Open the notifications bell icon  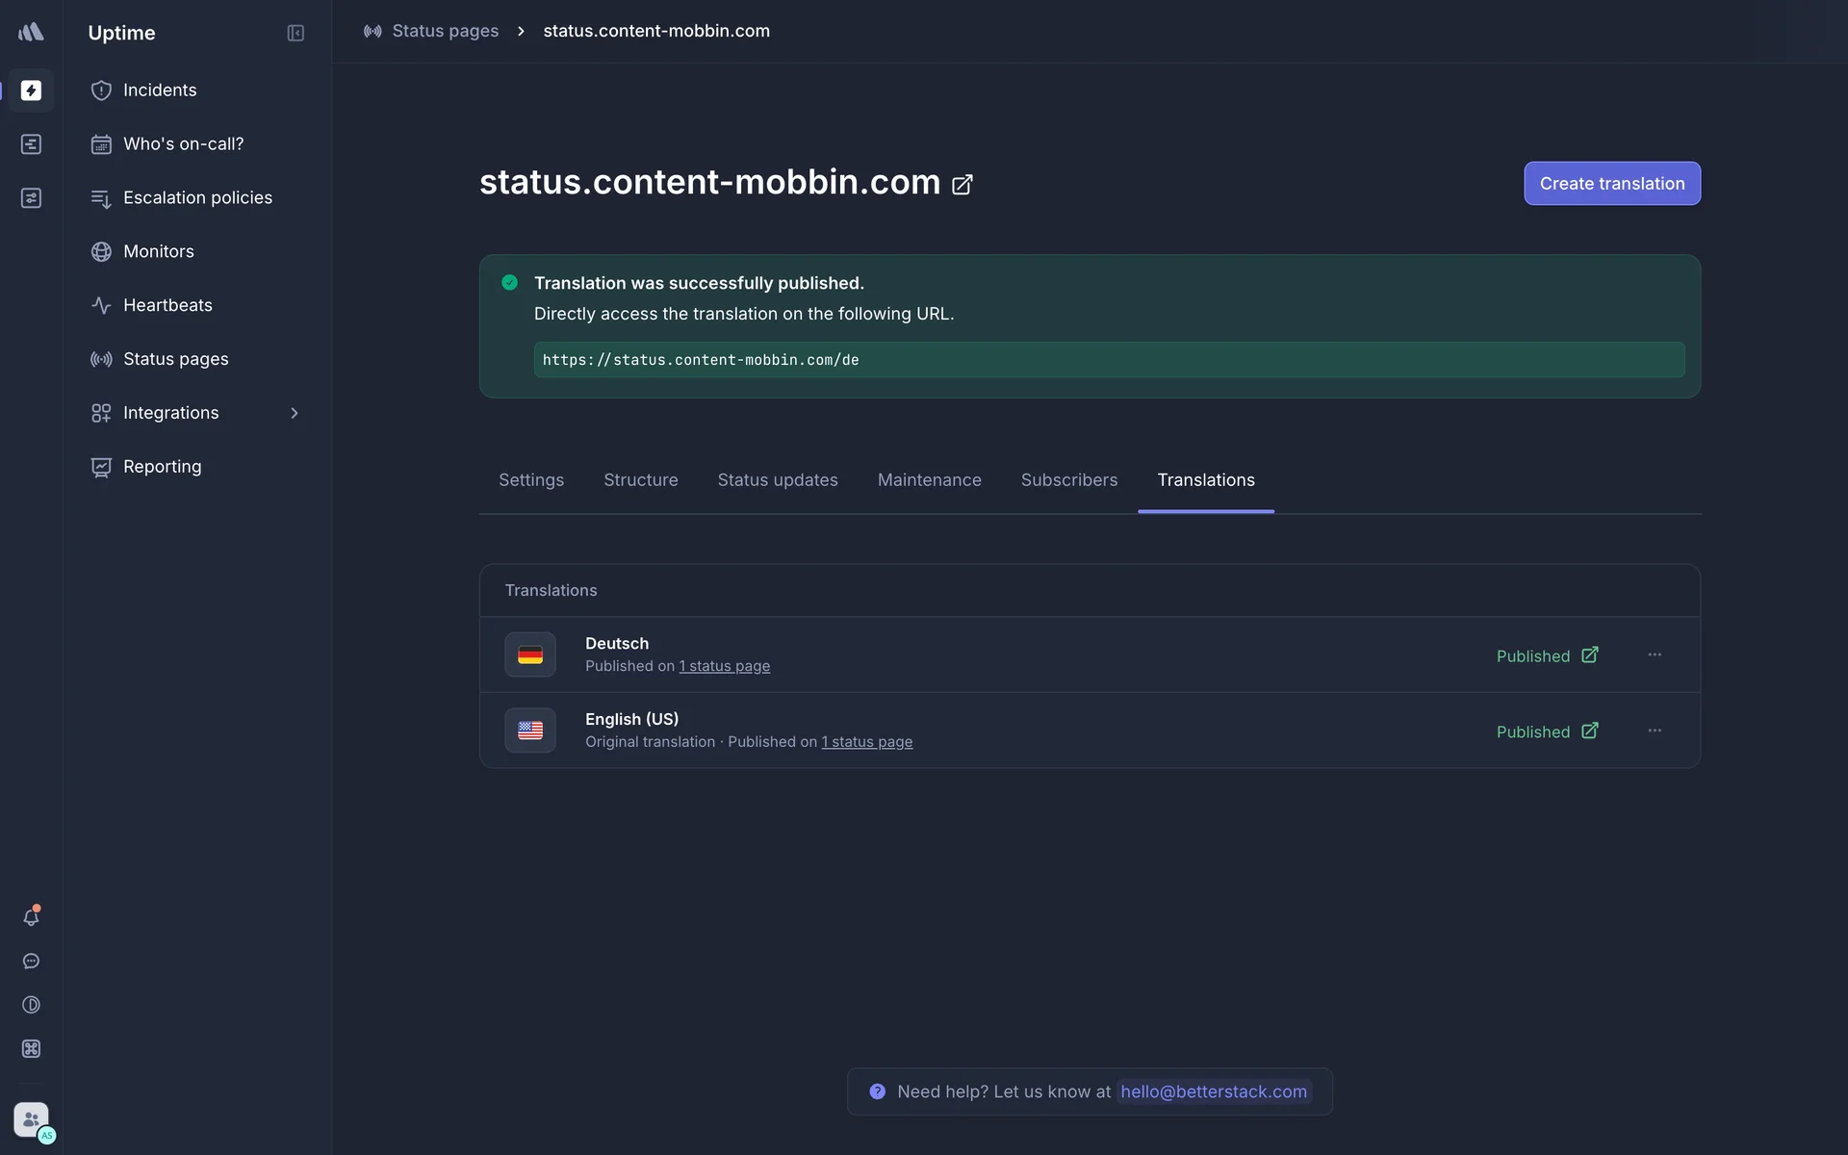click(31, 917)
